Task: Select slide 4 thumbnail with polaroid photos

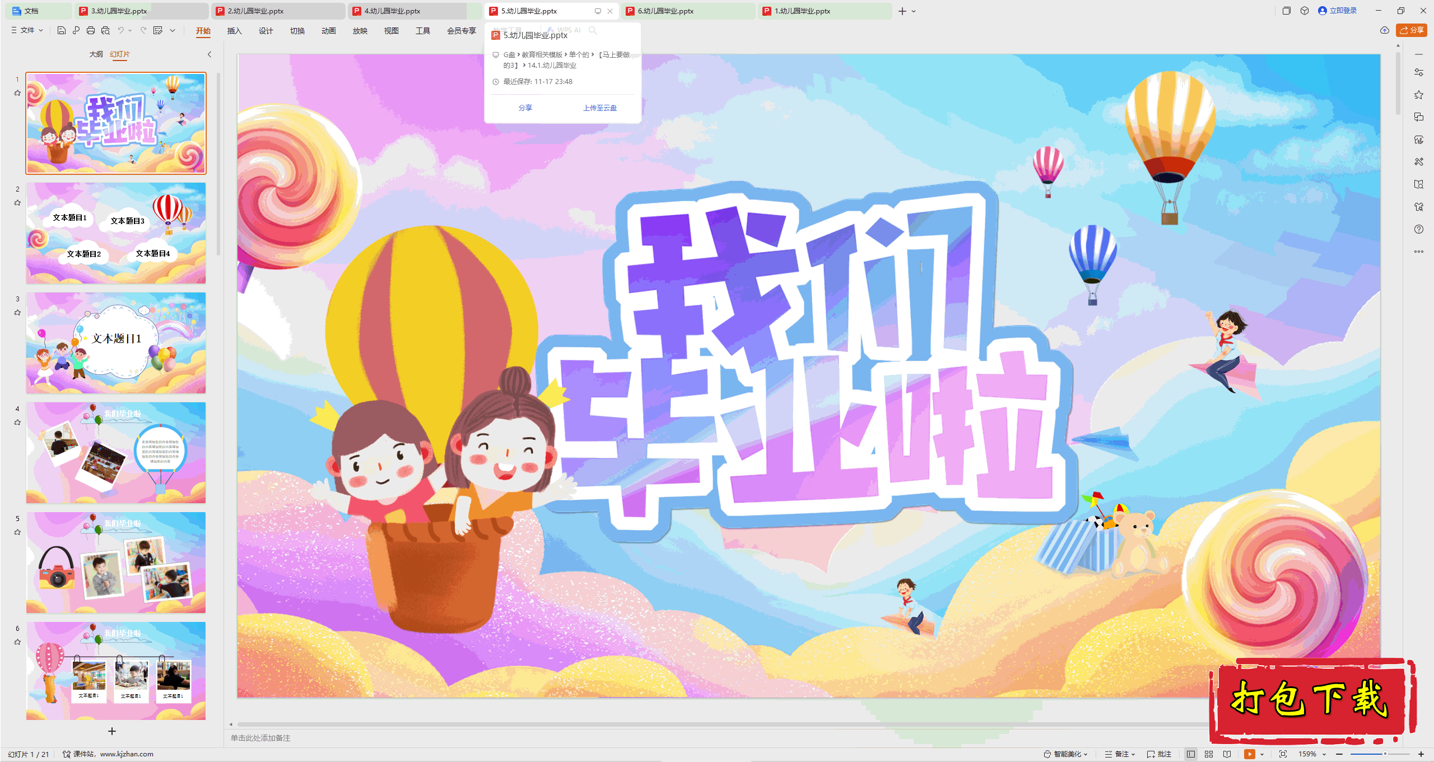Action: 116,453
